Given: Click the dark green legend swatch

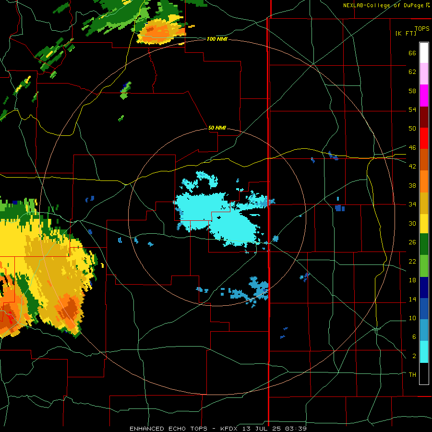Looking at the screenshot, I should click(424, 244).
